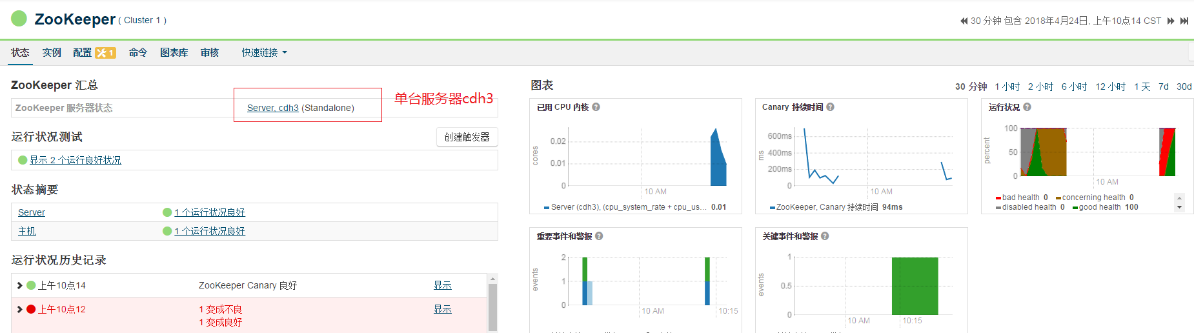Viewport: 1194px width, 333px height.
Task: Click the green ZooKeeper service status icon
Action: 19,19
